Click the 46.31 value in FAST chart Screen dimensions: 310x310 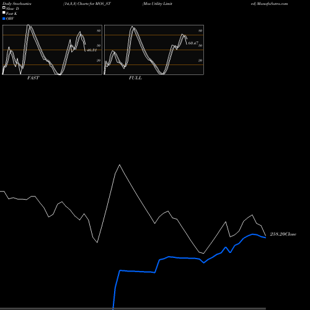[92, 50]
